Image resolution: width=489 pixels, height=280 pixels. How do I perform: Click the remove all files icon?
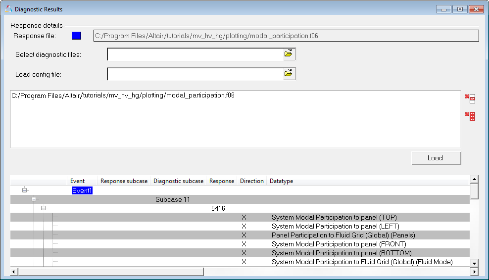tap(470, 116)
